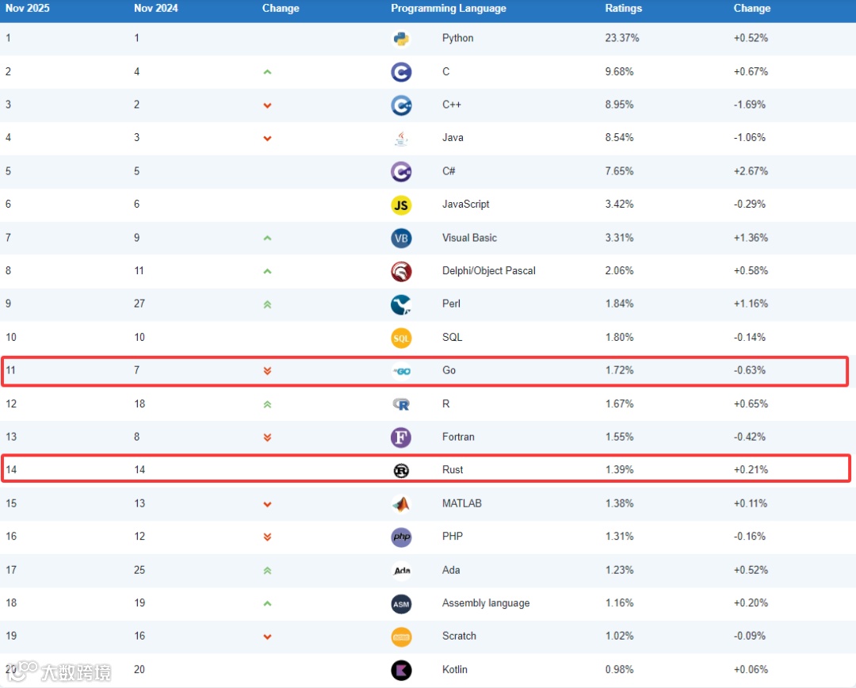Click the Python language name
Image resolution: width=856 pixels, height=688 pixels.
(x=457, y=38)
